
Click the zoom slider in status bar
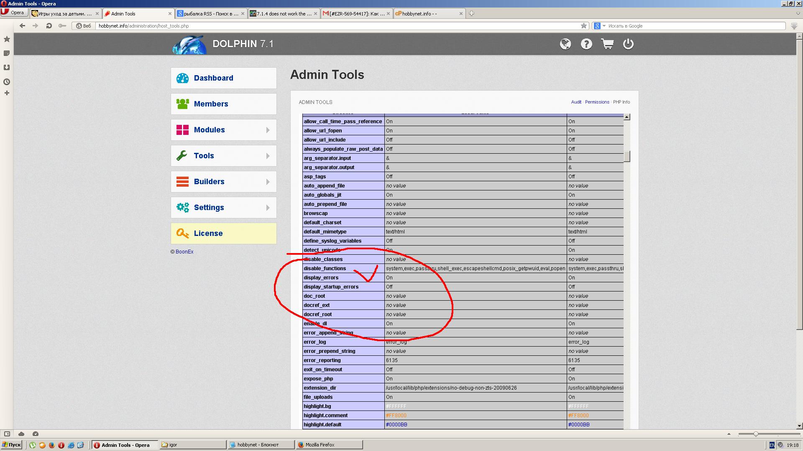tap(756, 434)
